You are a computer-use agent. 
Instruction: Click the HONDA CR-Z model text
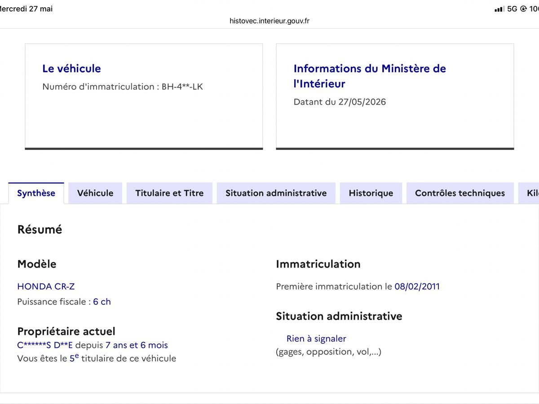[x=46, y=286]
